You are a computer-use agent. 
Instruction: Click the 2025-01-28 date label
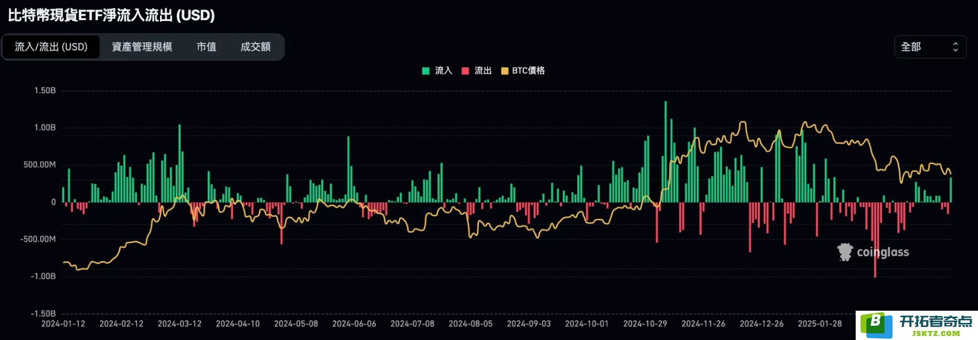[x=820, y=323]
